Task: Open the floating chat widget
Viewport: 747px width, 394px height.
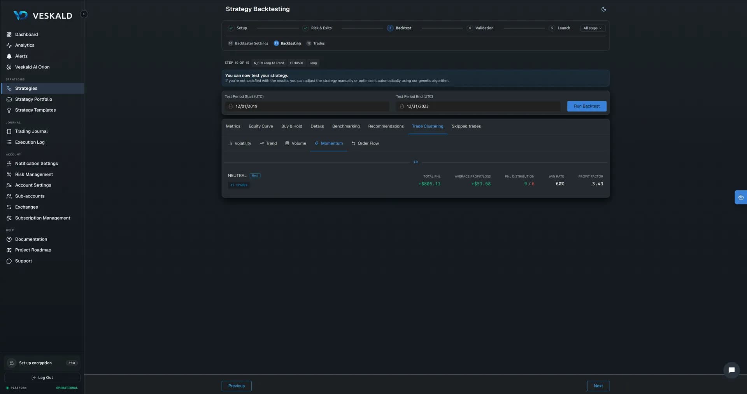Action: pos(731,370)
